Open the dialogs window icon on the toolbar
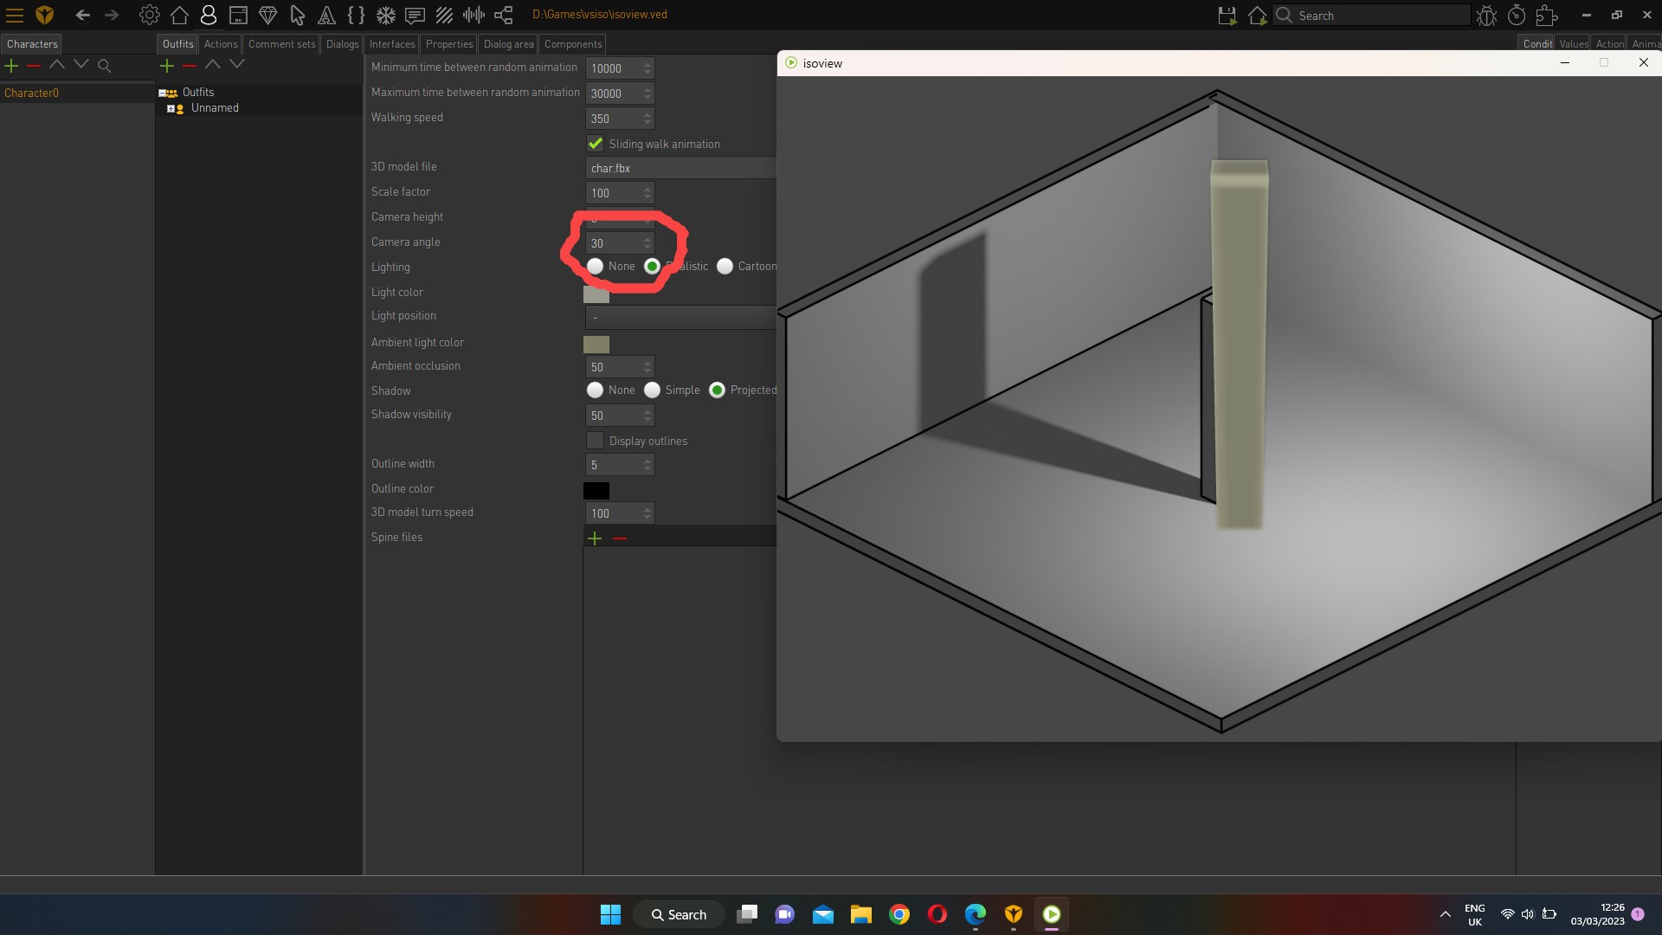 click(x=414, y=15)
